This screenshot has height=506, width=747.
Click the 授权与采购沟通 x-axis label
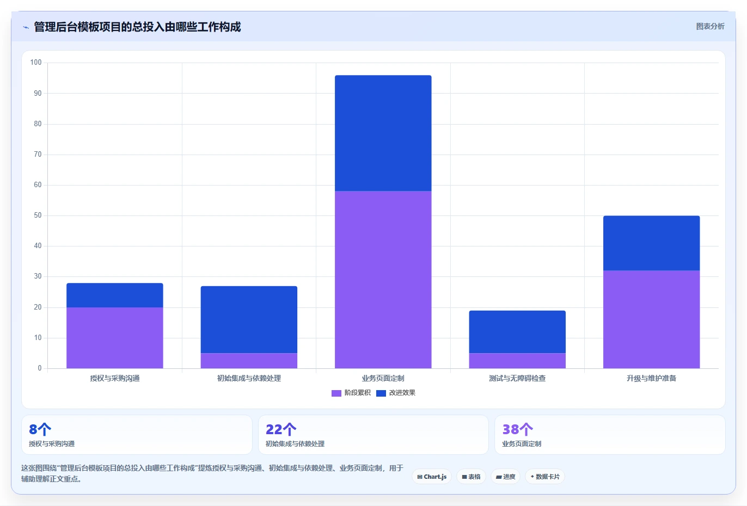(115, 378)
